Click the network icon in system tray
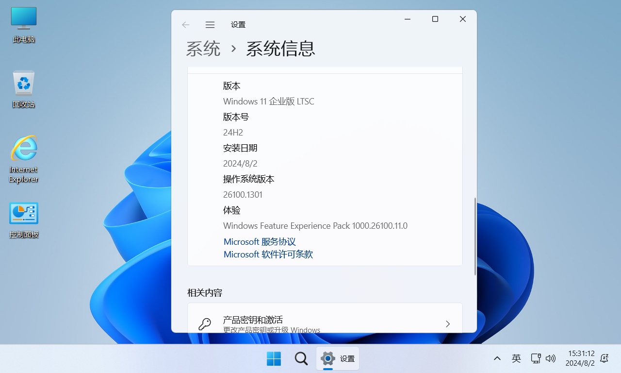The height and width of the screenshot is (373, 621). [x=536, y=358]
